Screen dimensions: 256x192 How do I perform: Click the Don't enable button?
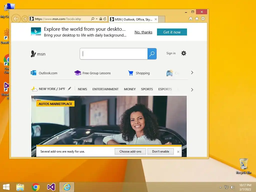(161, 151)
